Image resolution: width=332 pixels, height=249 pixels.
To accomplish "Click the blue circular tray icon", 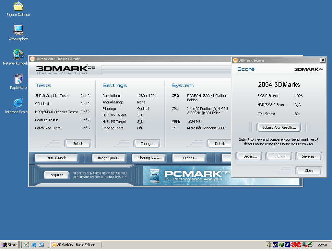I will (x=276, y=245).
